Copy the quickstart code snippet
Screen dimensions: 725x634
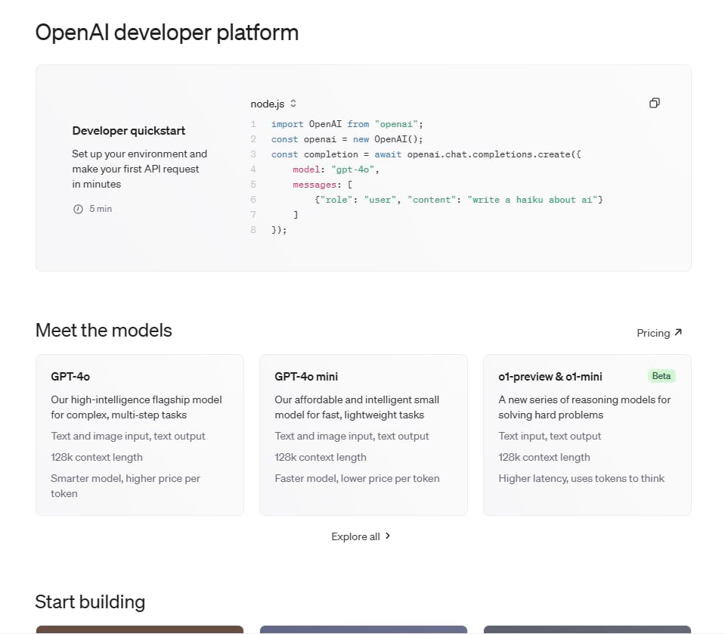pyautogui.click(x=654, y=103)
